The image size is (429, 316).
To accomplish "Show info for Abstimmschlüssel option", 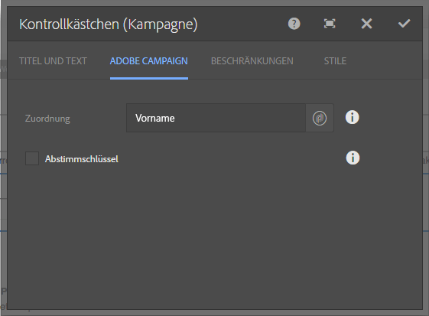I will pos(353,158).
